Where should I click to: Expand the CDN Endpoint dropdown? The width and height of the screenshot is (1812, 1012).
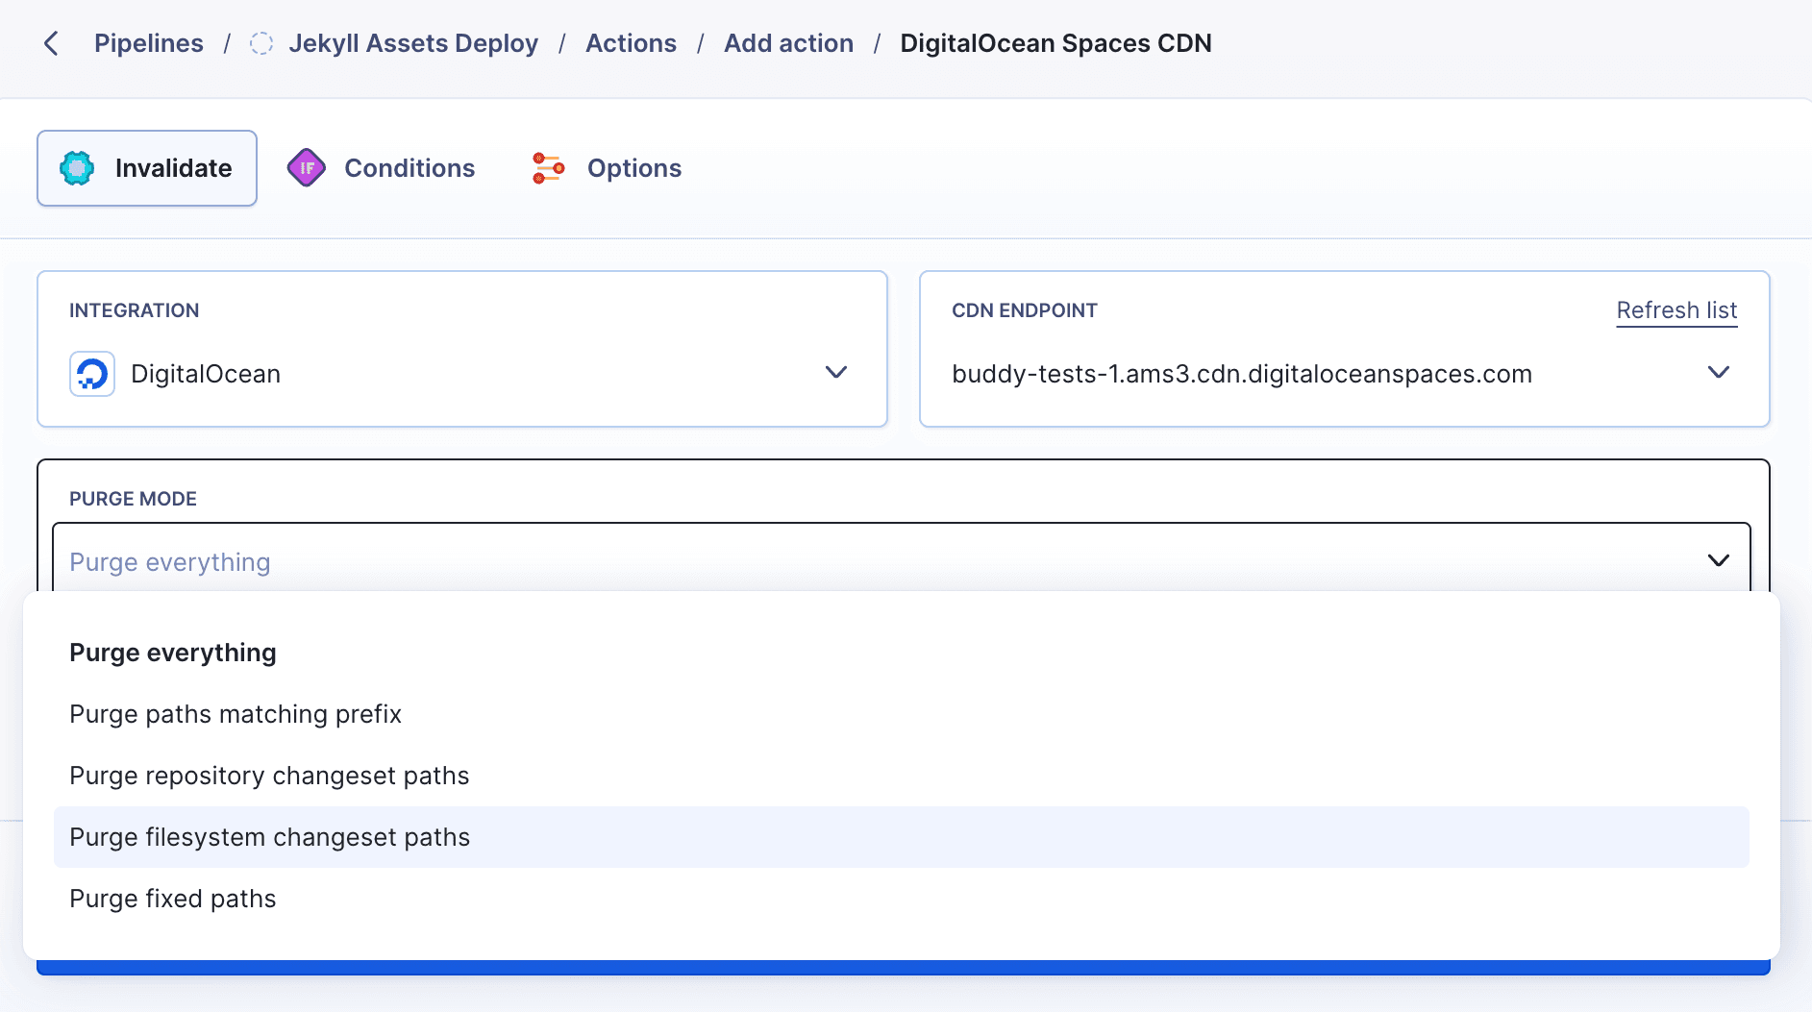(x=1720, y=374)
